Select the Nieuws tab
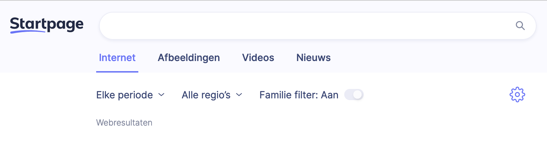This screenshot has height=143, width=547. point(314,58)
